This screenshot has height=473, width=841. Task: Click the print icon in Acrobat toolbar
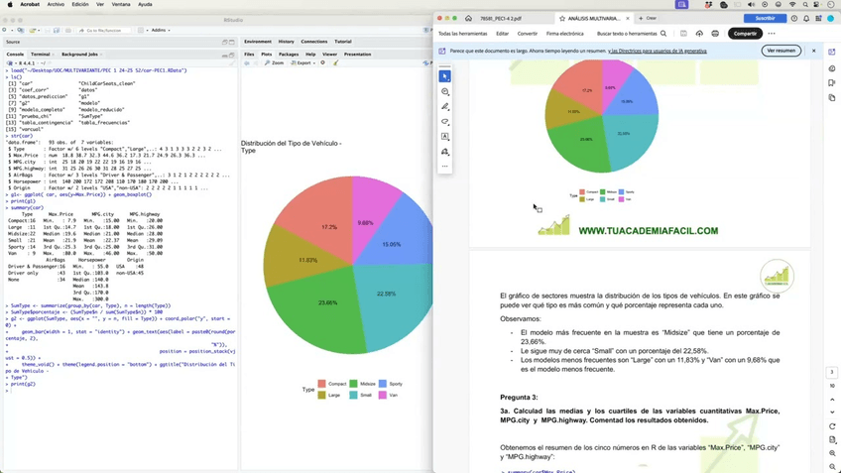pos(715,34)
